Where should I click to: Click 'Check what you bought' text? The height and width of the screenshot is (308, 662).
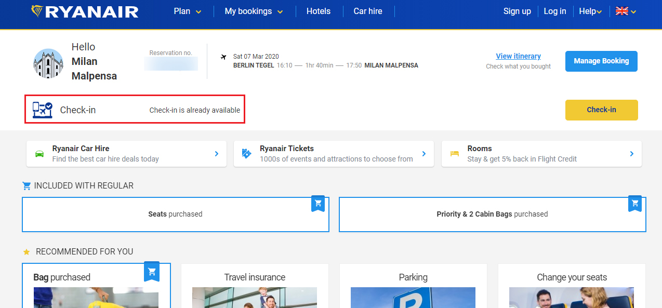[518, 66]
